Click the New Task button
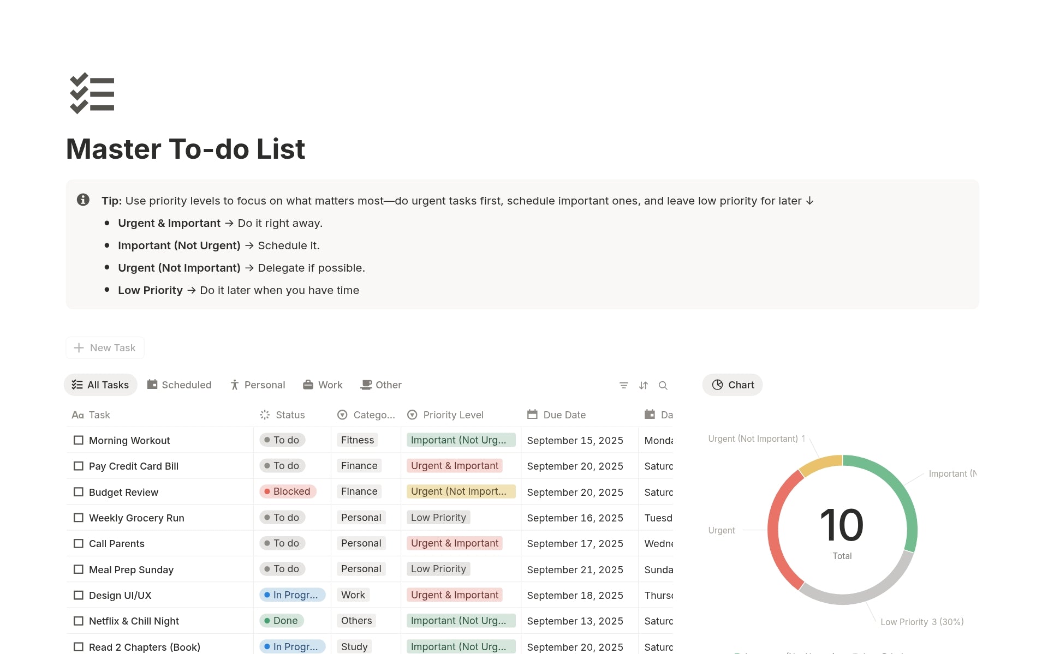 pyautogui.click(x=105, y=347)
